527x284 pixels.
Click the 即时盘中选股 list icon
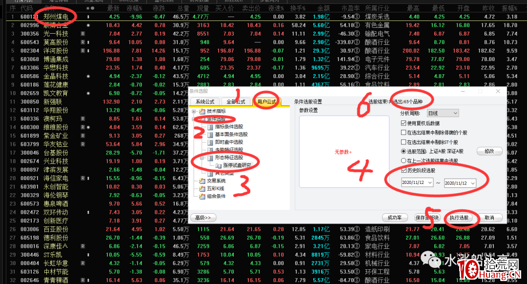(210, 142)
